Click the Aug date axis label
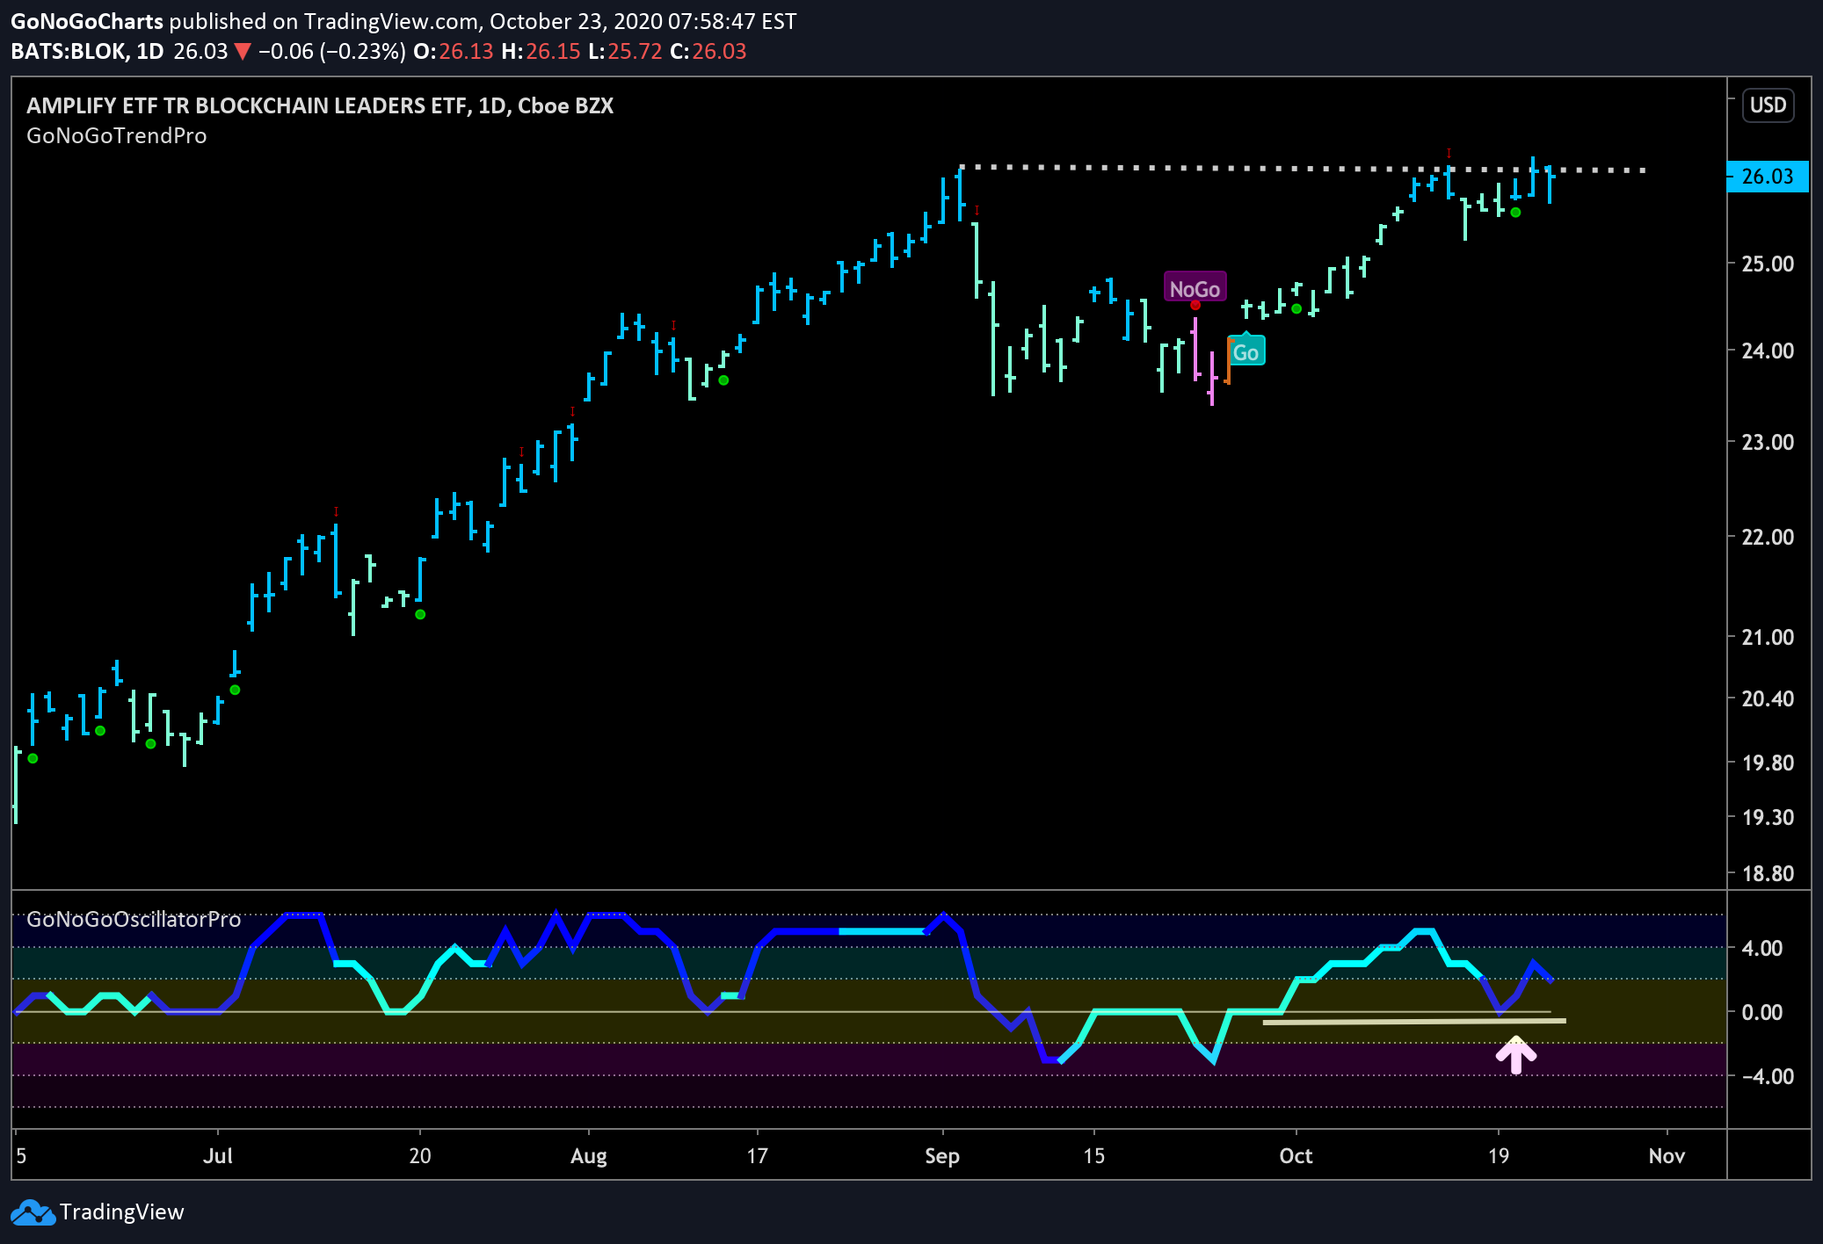Image resolution: width=1823 pixels, height=1244 pixels. [589, 1156]
